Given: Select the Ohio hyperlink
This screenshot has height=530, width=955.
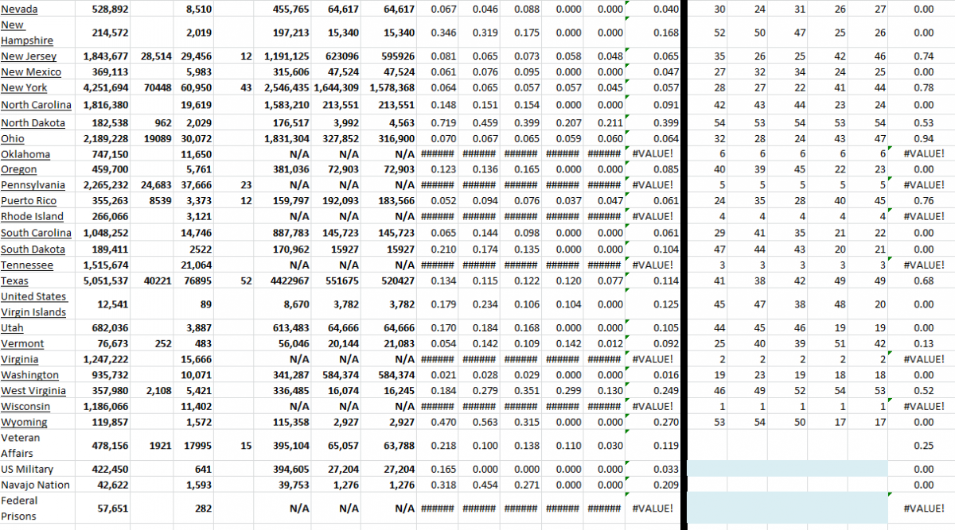Looking at the screenshot, I should pos(14,138).
